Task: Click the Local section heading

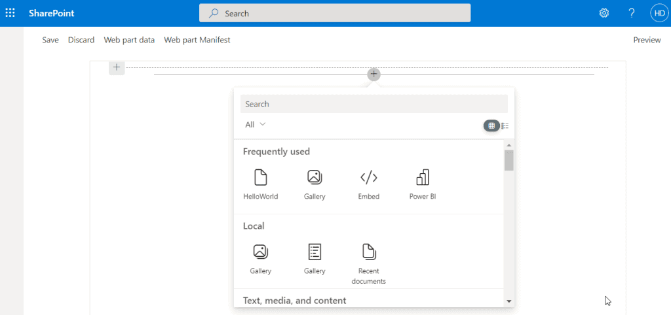Action: coord(254,225)
